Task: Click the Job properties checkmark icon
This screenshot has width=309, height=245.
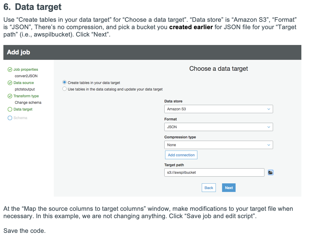Action: tap(10, 70)
